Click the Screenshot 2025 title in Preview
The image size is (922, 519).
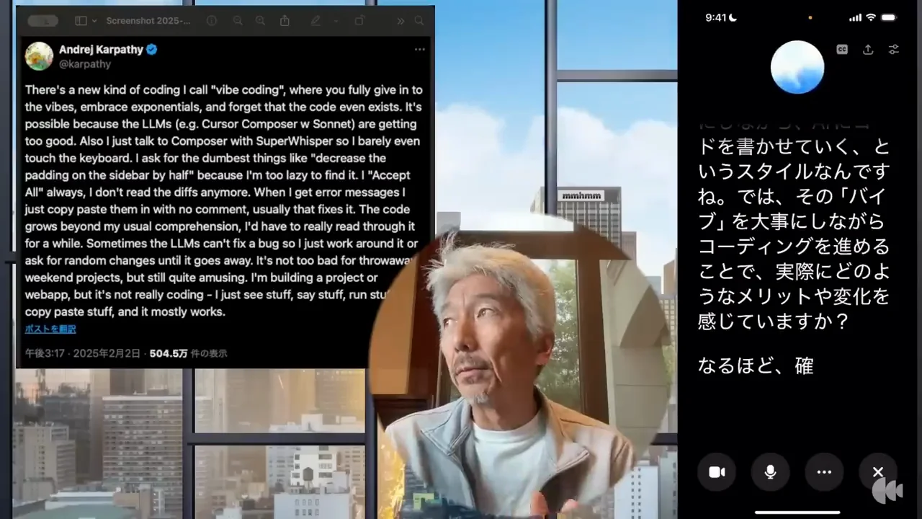[x=148, y=21]
